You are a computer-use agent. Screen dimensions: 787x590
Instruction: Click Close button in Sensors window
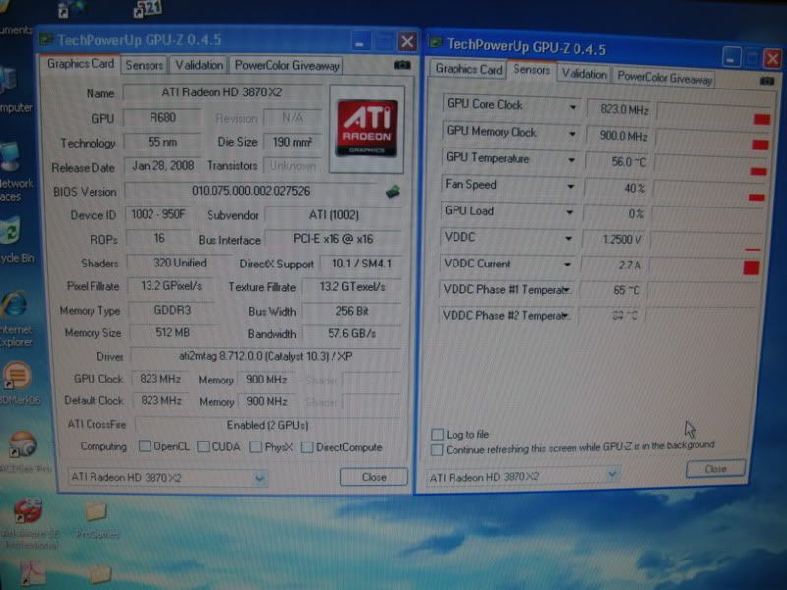[x=715, y=469]
